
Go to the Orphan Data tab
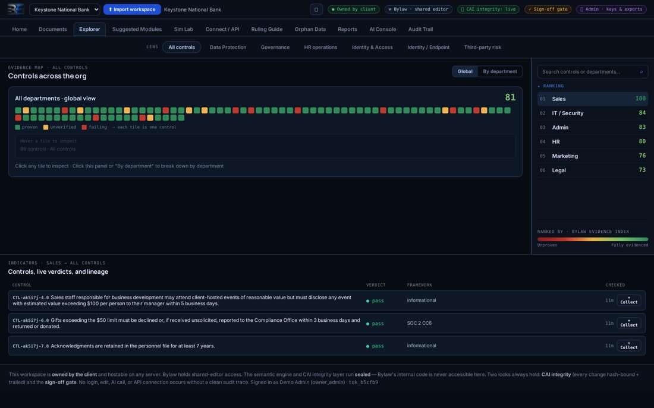(310, 29)
